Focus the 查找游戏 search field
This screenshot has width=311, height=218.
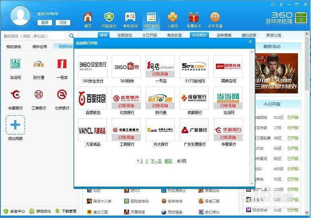tap(34, 36)
